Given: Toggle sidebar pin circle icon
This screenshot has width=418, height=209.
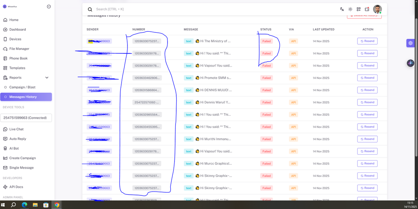Looking at the screenshot, I should coord(48,6).
